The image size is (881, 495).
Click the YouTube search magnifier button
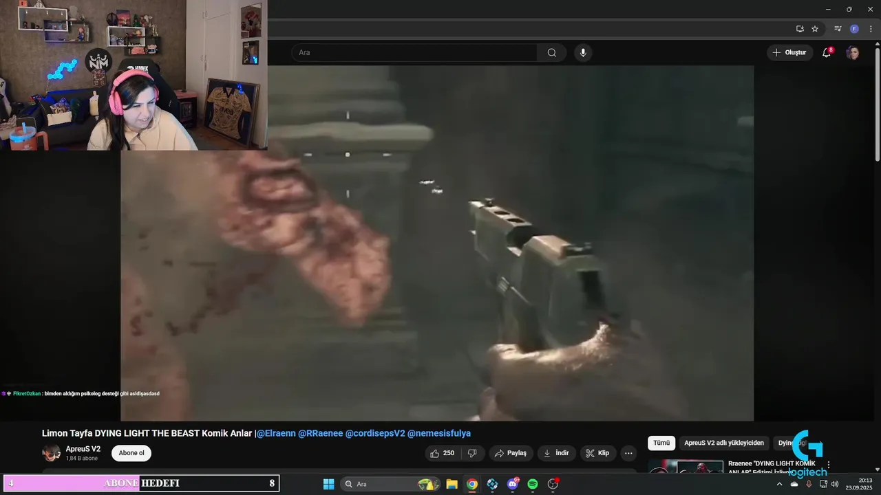click(552, 53)
